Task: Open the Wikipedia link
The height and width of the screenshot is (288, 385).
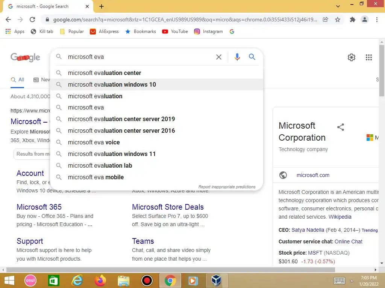Action: pos(340,217)
